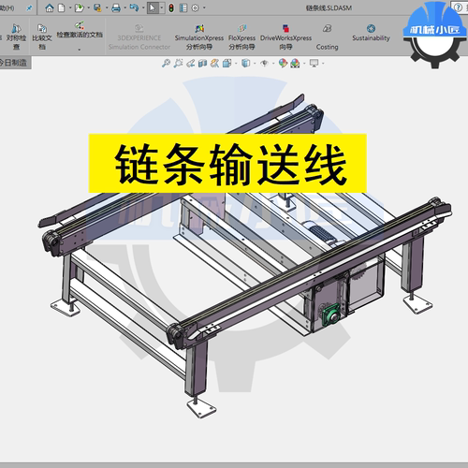Expand View Settings dropdown arrow
Image resolution: width=468 pixels, height=468 pixels.
pyautogui.click(x=323, y=64)
